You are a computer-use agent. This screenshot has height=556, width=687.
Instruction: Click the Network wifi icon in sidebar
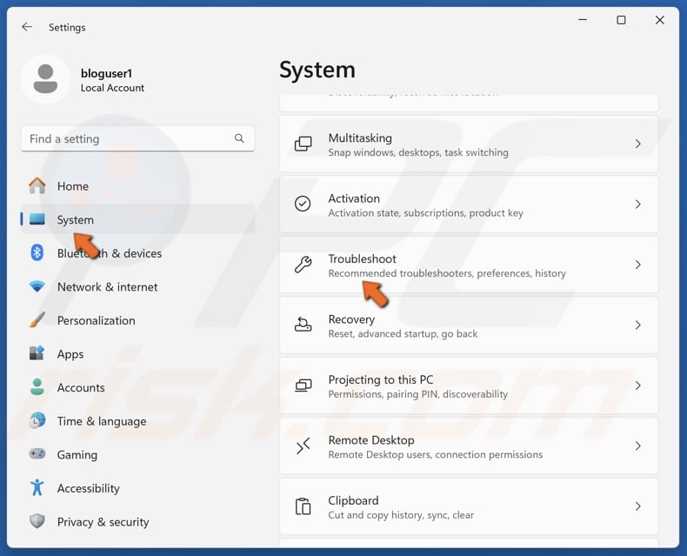pyautogui.click(x=37, y=287)
